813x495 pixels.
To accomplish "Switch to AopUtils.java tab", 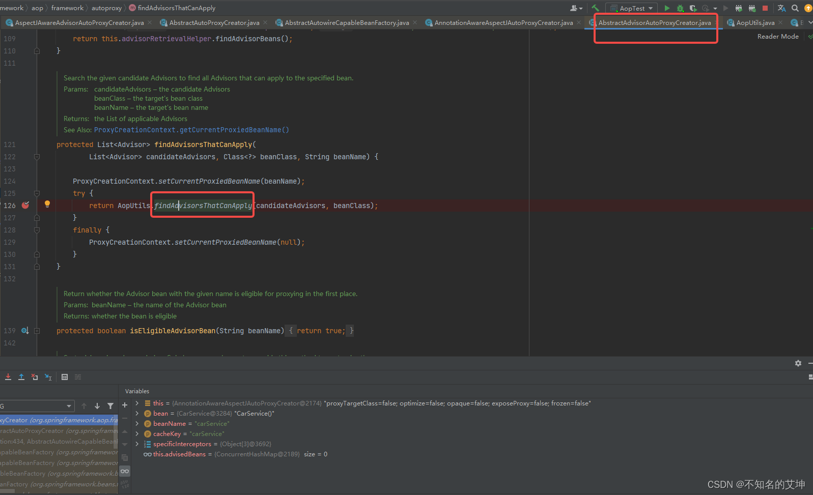I will (x=755, y=23).
